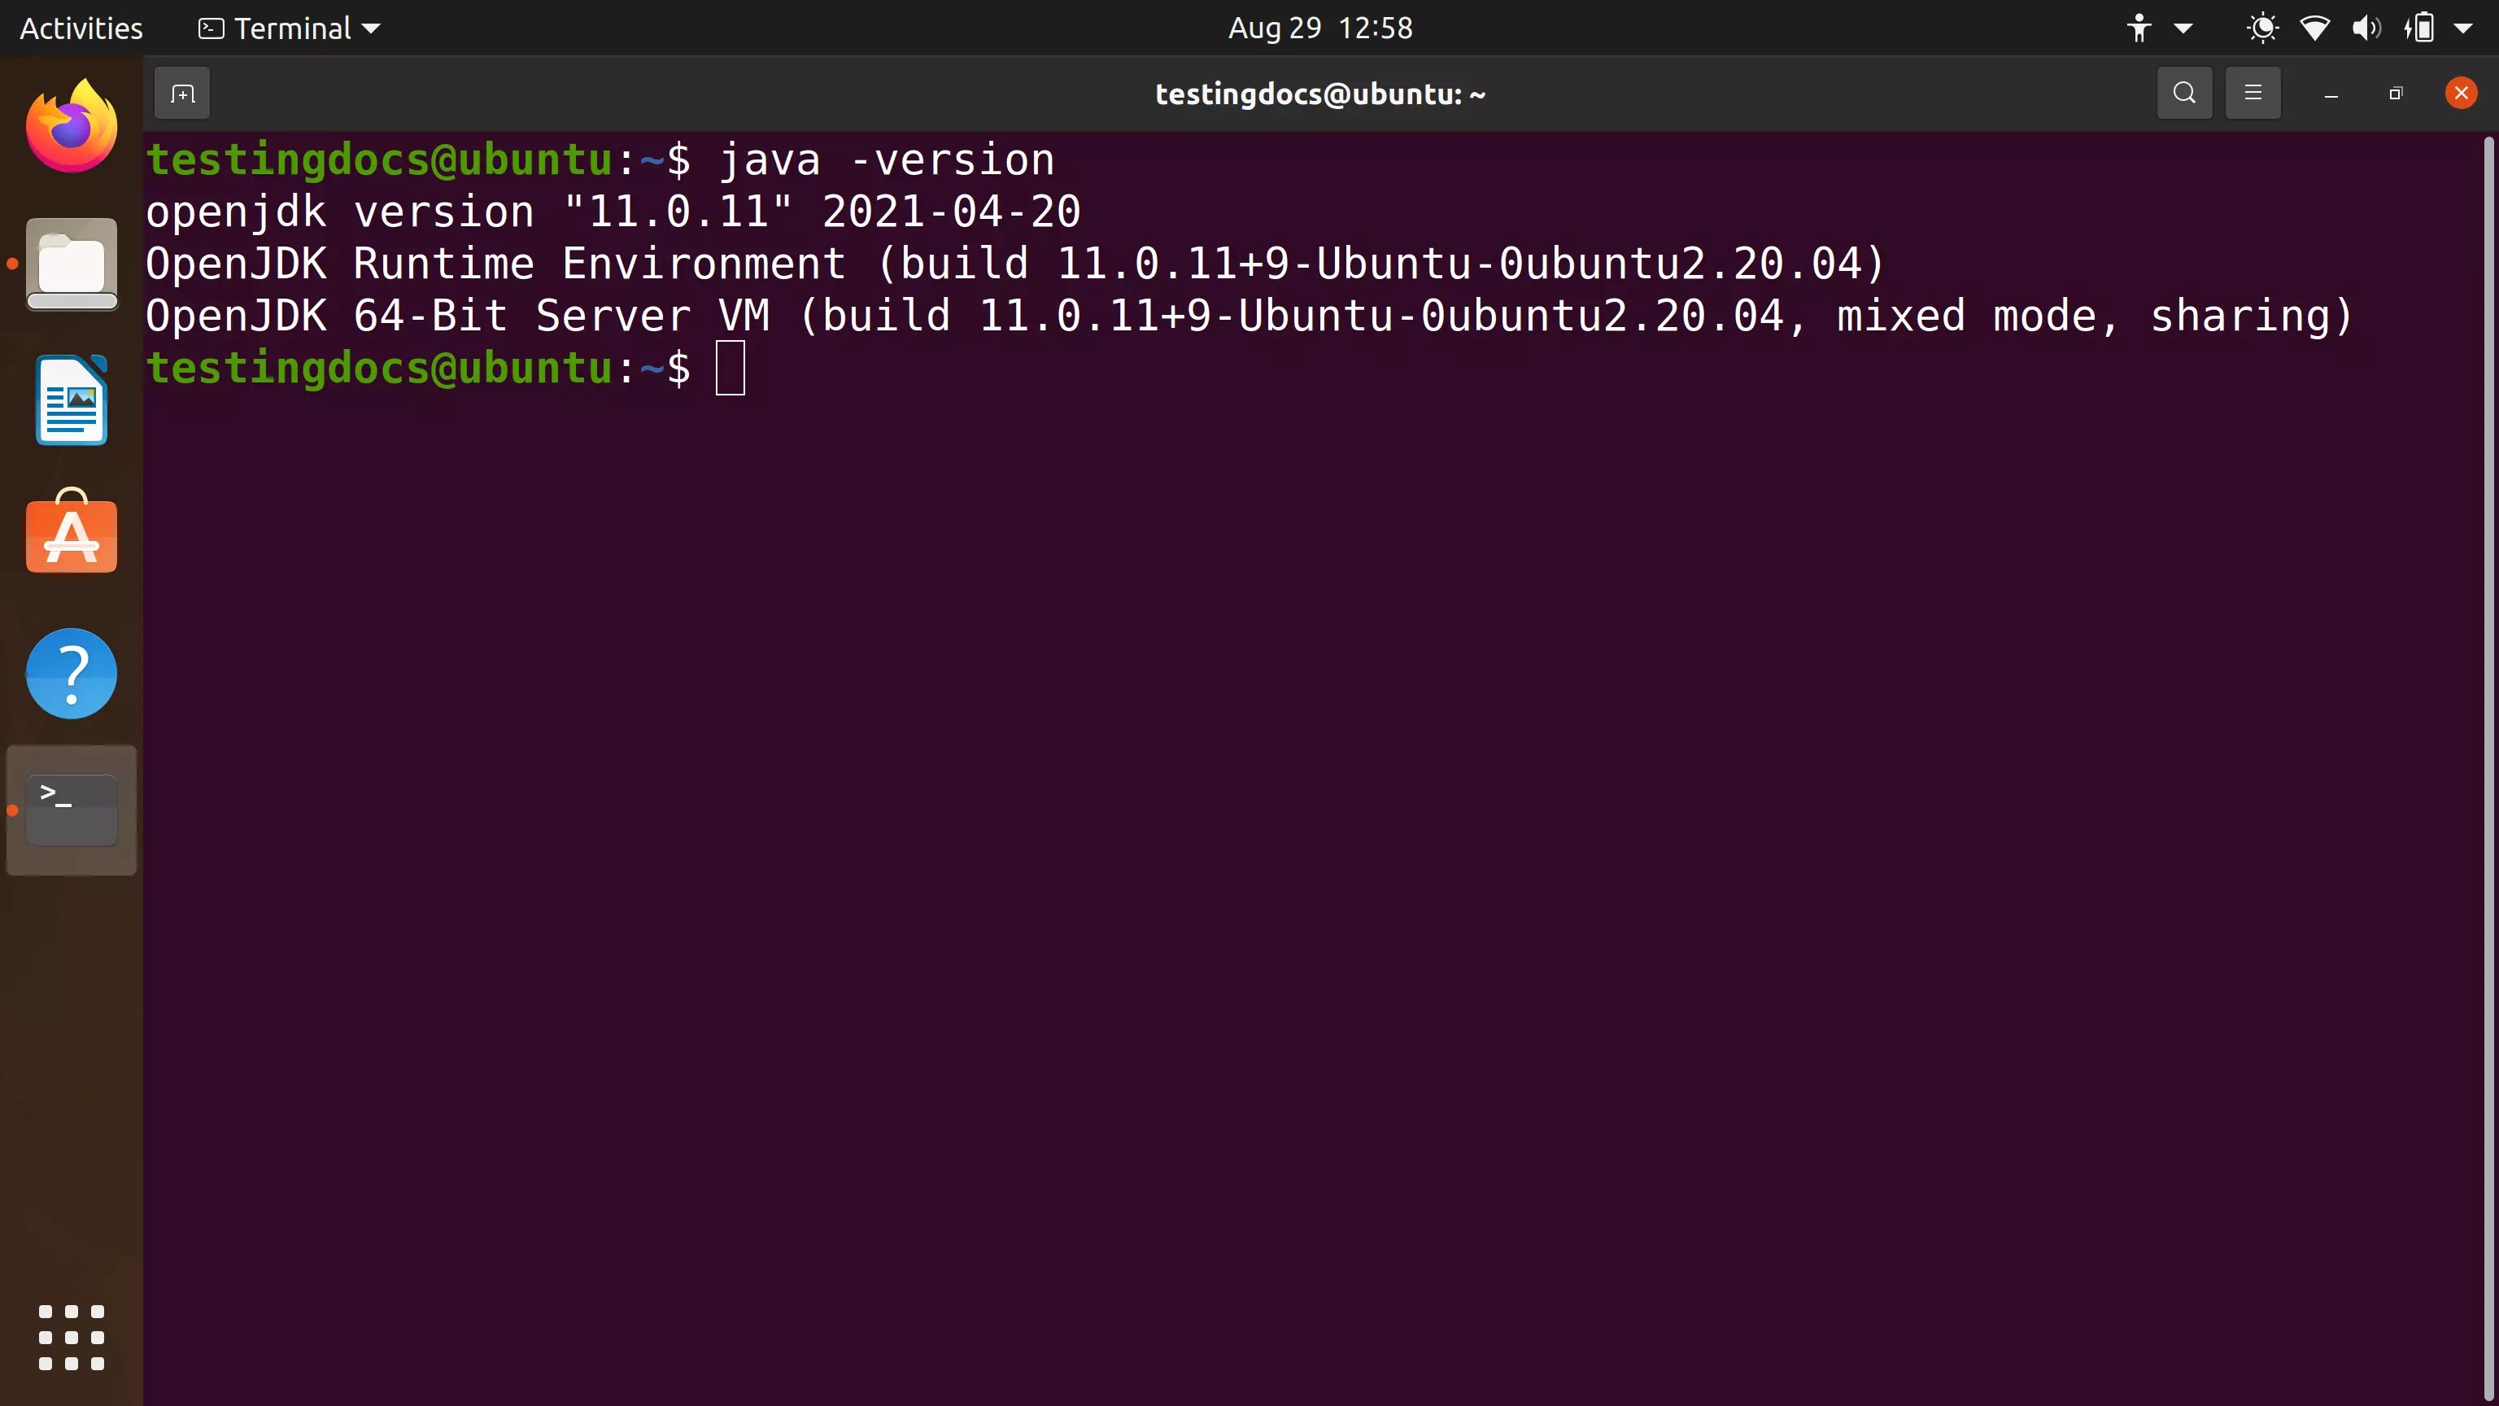2499x1406 pixels.
Task: Open a new terminal tab
Action: 182,93
